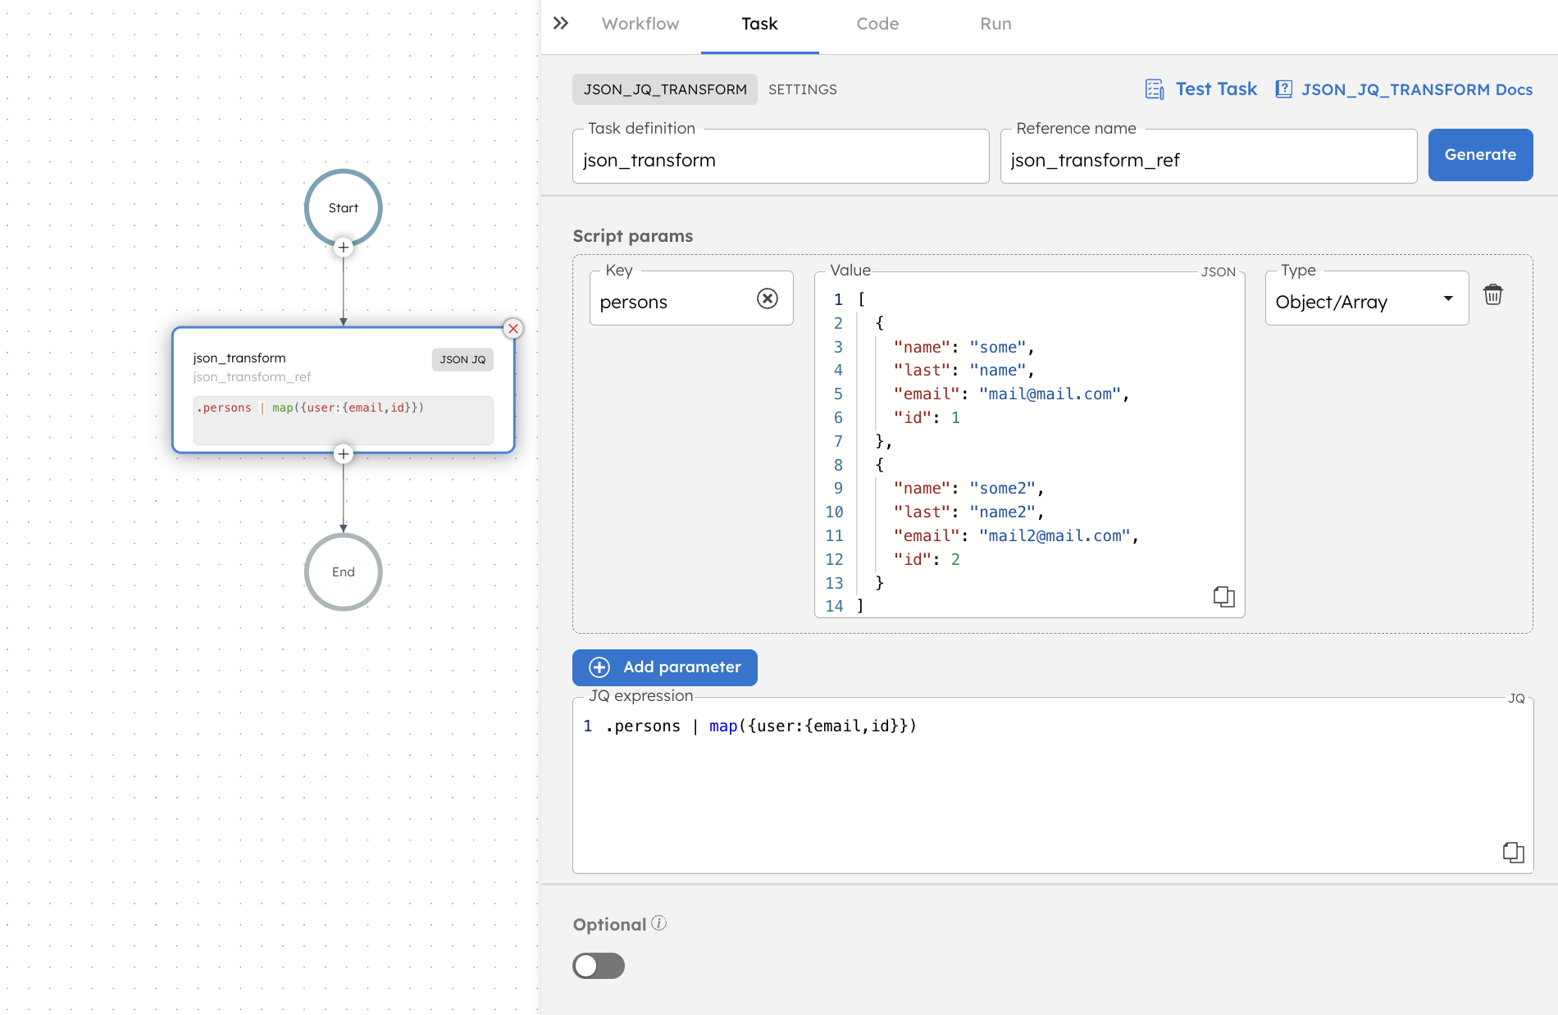Switch to the Code tab
Screen dimensions: 1558x1015
click(877, 24)
